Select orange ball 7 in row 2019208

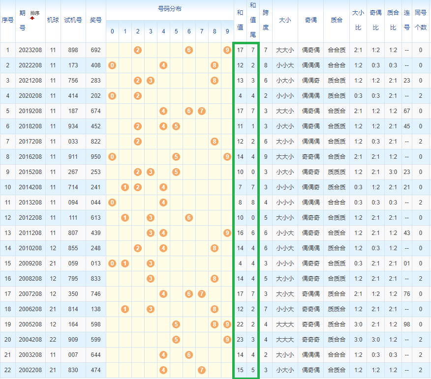point(201,111)
